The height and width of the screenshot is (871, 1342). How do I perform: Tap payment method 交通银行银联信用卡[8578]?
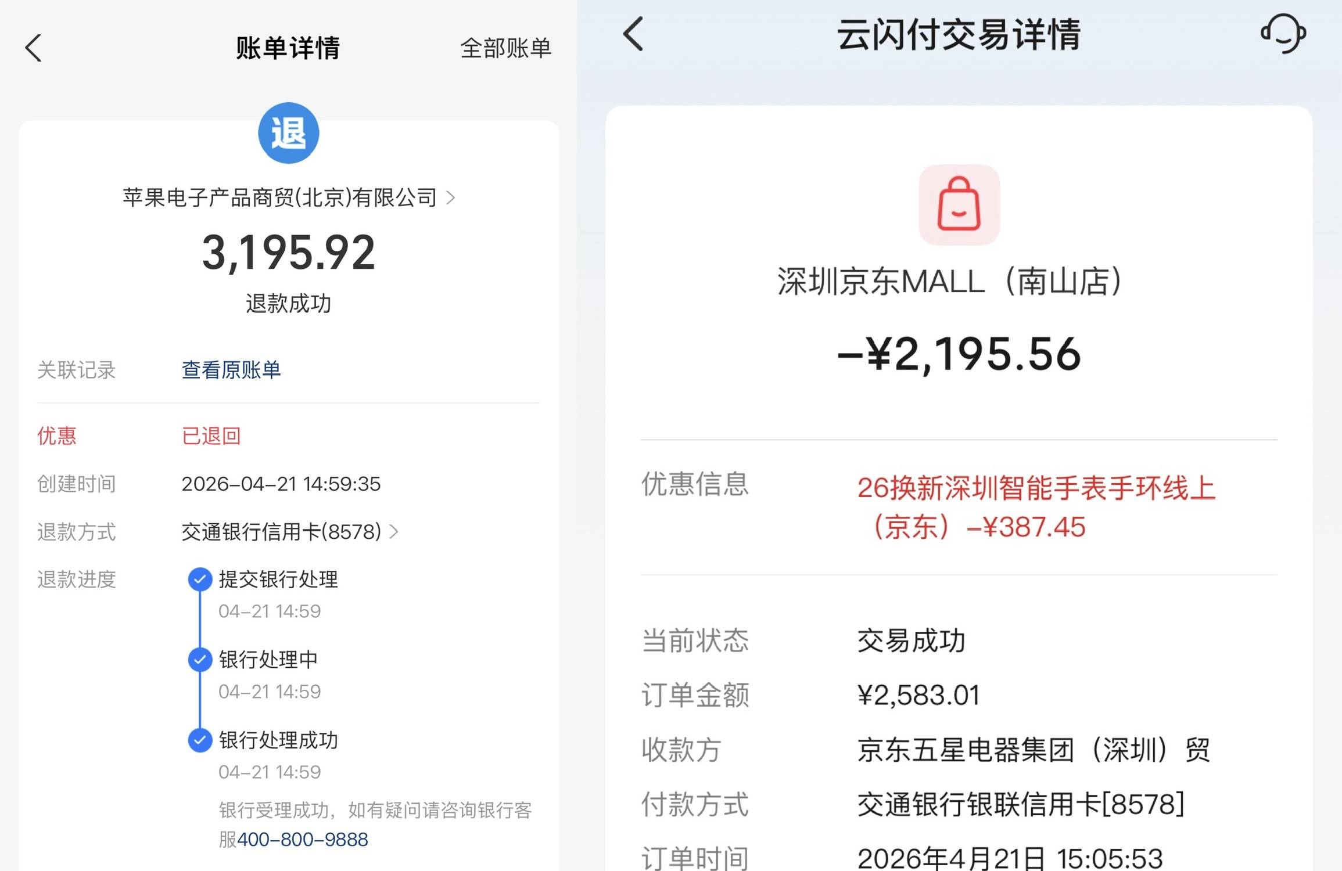click(1021, 805)
